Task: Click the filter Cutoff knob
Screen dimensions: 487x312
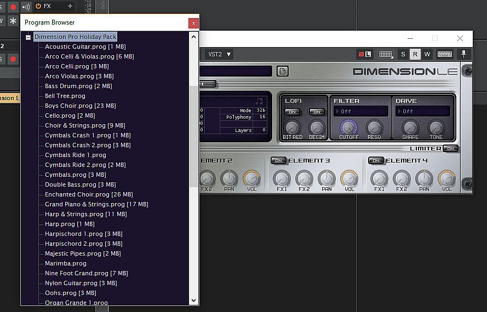Action: 348,128
